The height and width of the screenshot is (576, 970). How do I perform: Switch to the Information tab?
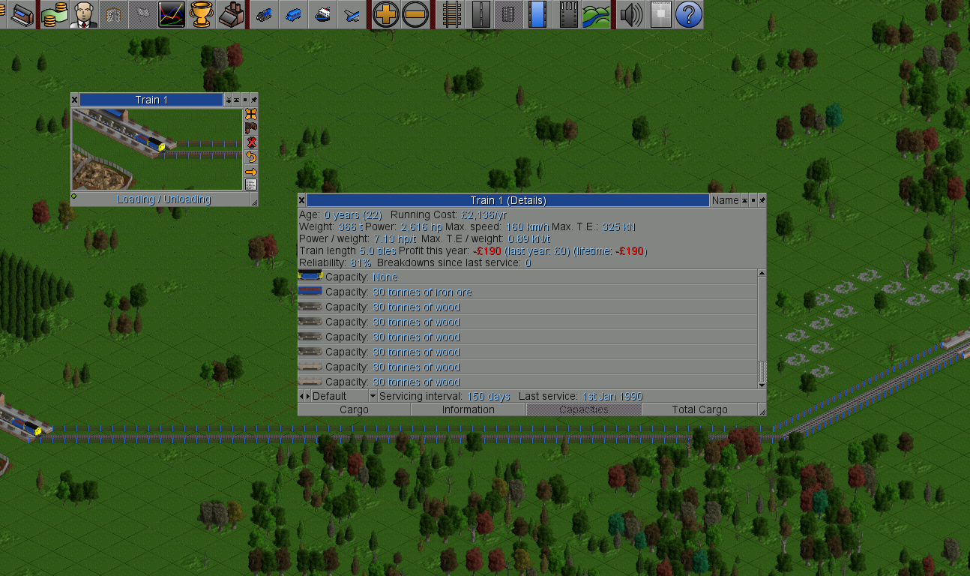(x=469, y=409)
